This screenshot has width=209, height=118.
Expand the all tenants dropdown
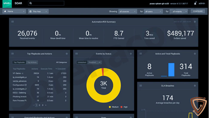click(x=179, y=11)
